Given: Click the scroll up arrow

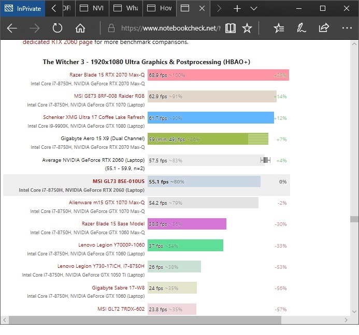Looking at the screenshot, I should [354, 44].
